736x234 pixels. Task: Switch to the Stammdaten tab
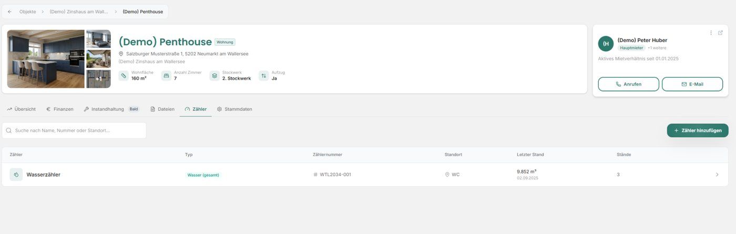[234, 109]
